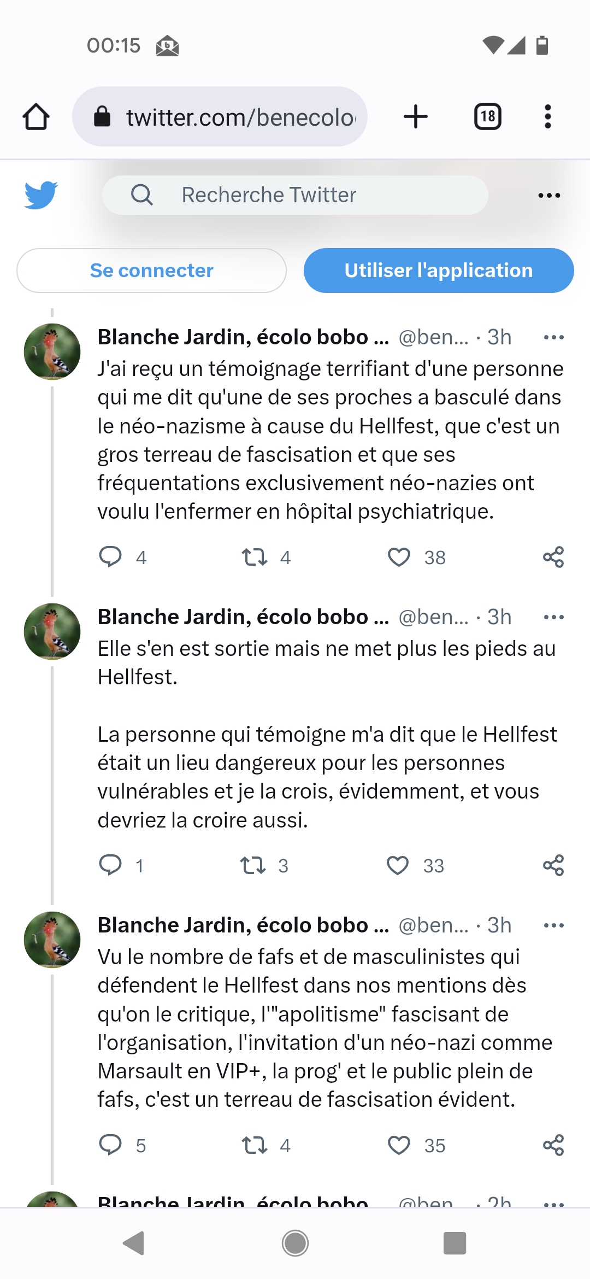Like the tweet with 33 likes
Screen dimensions: 590x1279
[x=398, y=865]
